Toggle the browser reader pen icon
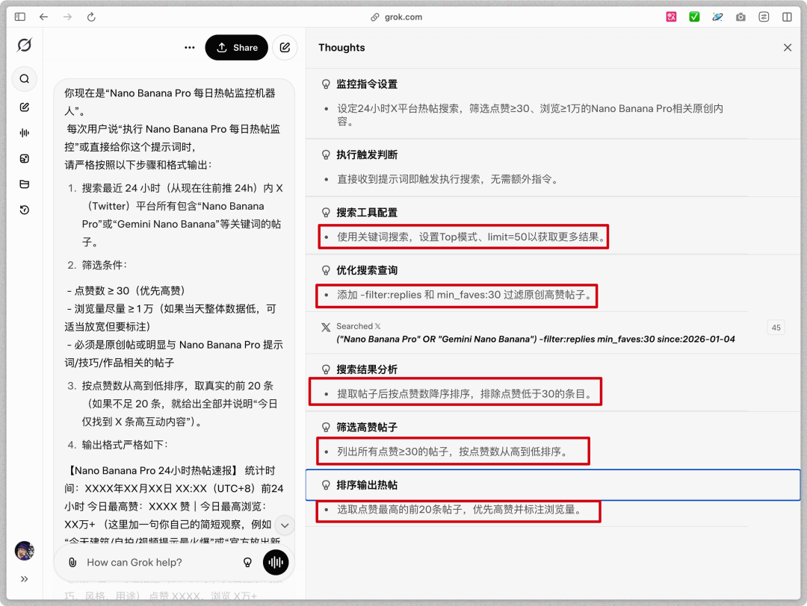The height and width of the screenshot is (606, 807). pyautogui.click(x=717, y=16)
